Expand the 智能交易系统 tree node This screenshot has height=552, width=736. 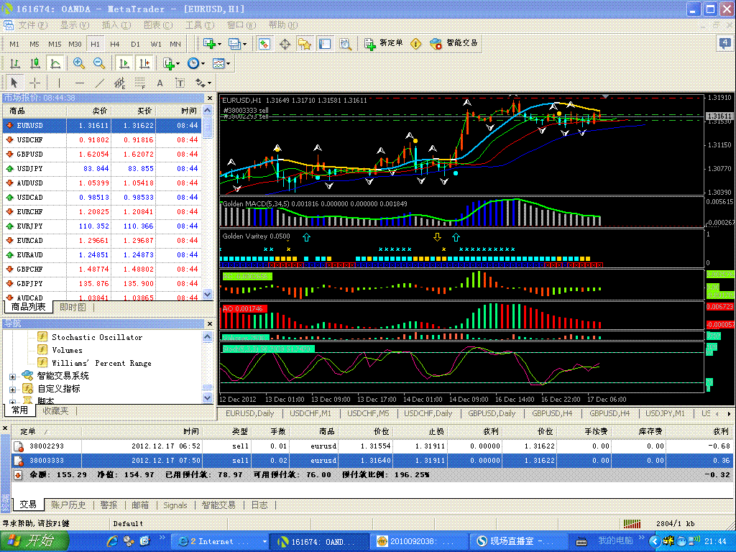point(12,376)
